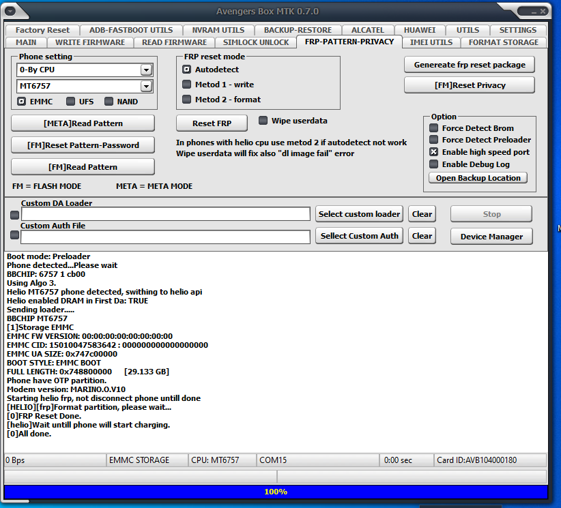
Task: Expand the 0-By CPU dropdown arrow
Action: 146,70
